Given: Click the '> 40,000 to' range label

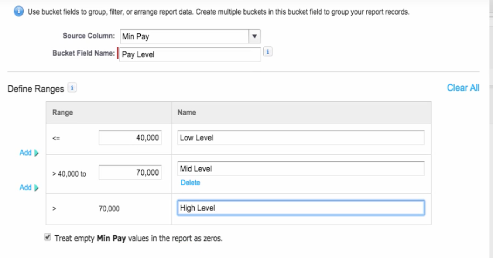Looking at the screenshot, I should (69, 174).
